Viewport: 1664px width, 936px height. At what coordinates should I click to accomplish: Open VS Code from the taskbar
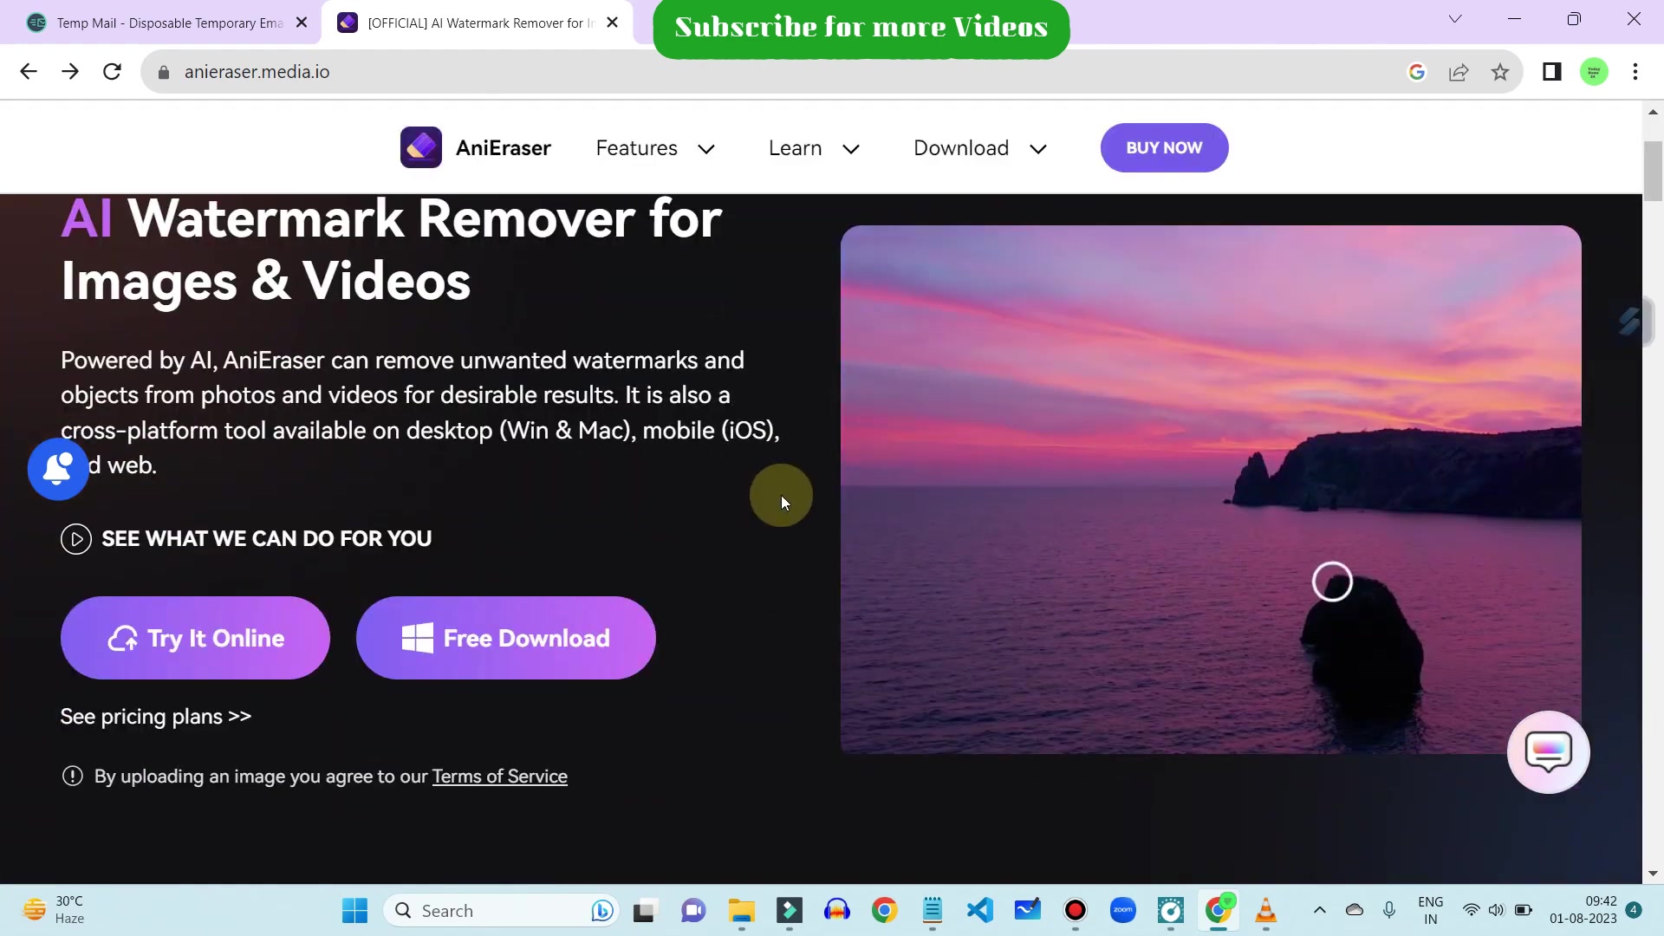pyautogui.click(x=979, y=910)
